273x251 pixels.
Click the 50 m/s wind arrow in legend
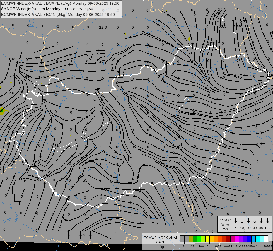point(261,221)
